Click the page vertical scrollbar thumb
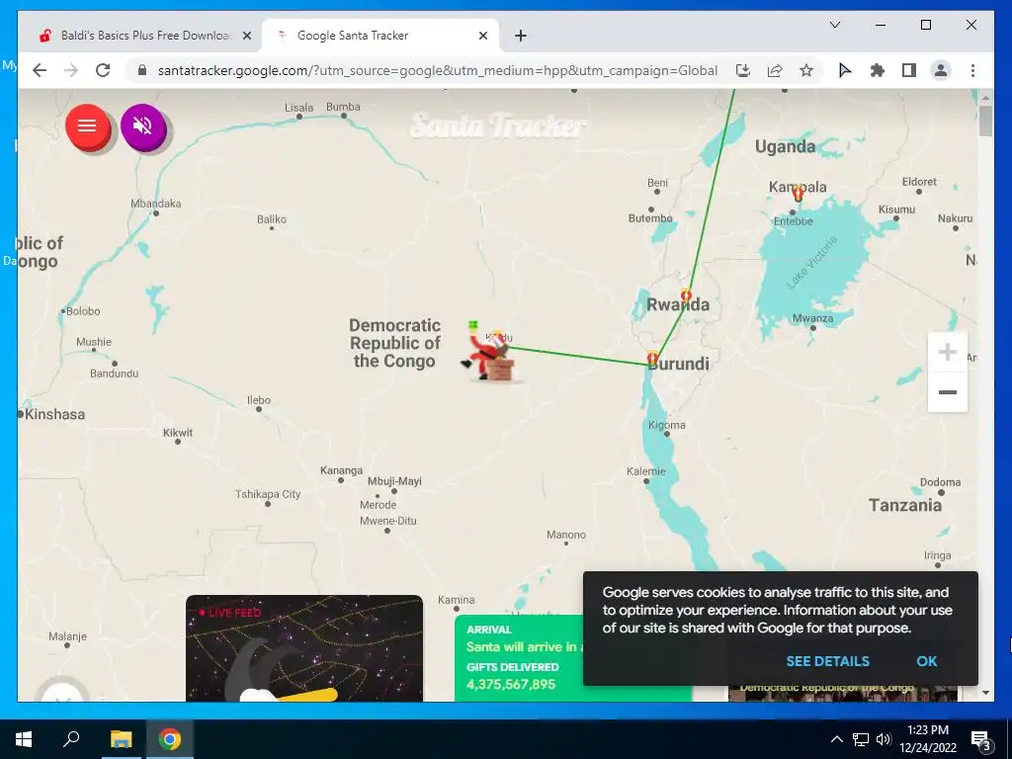 click(x=985, y=121)
